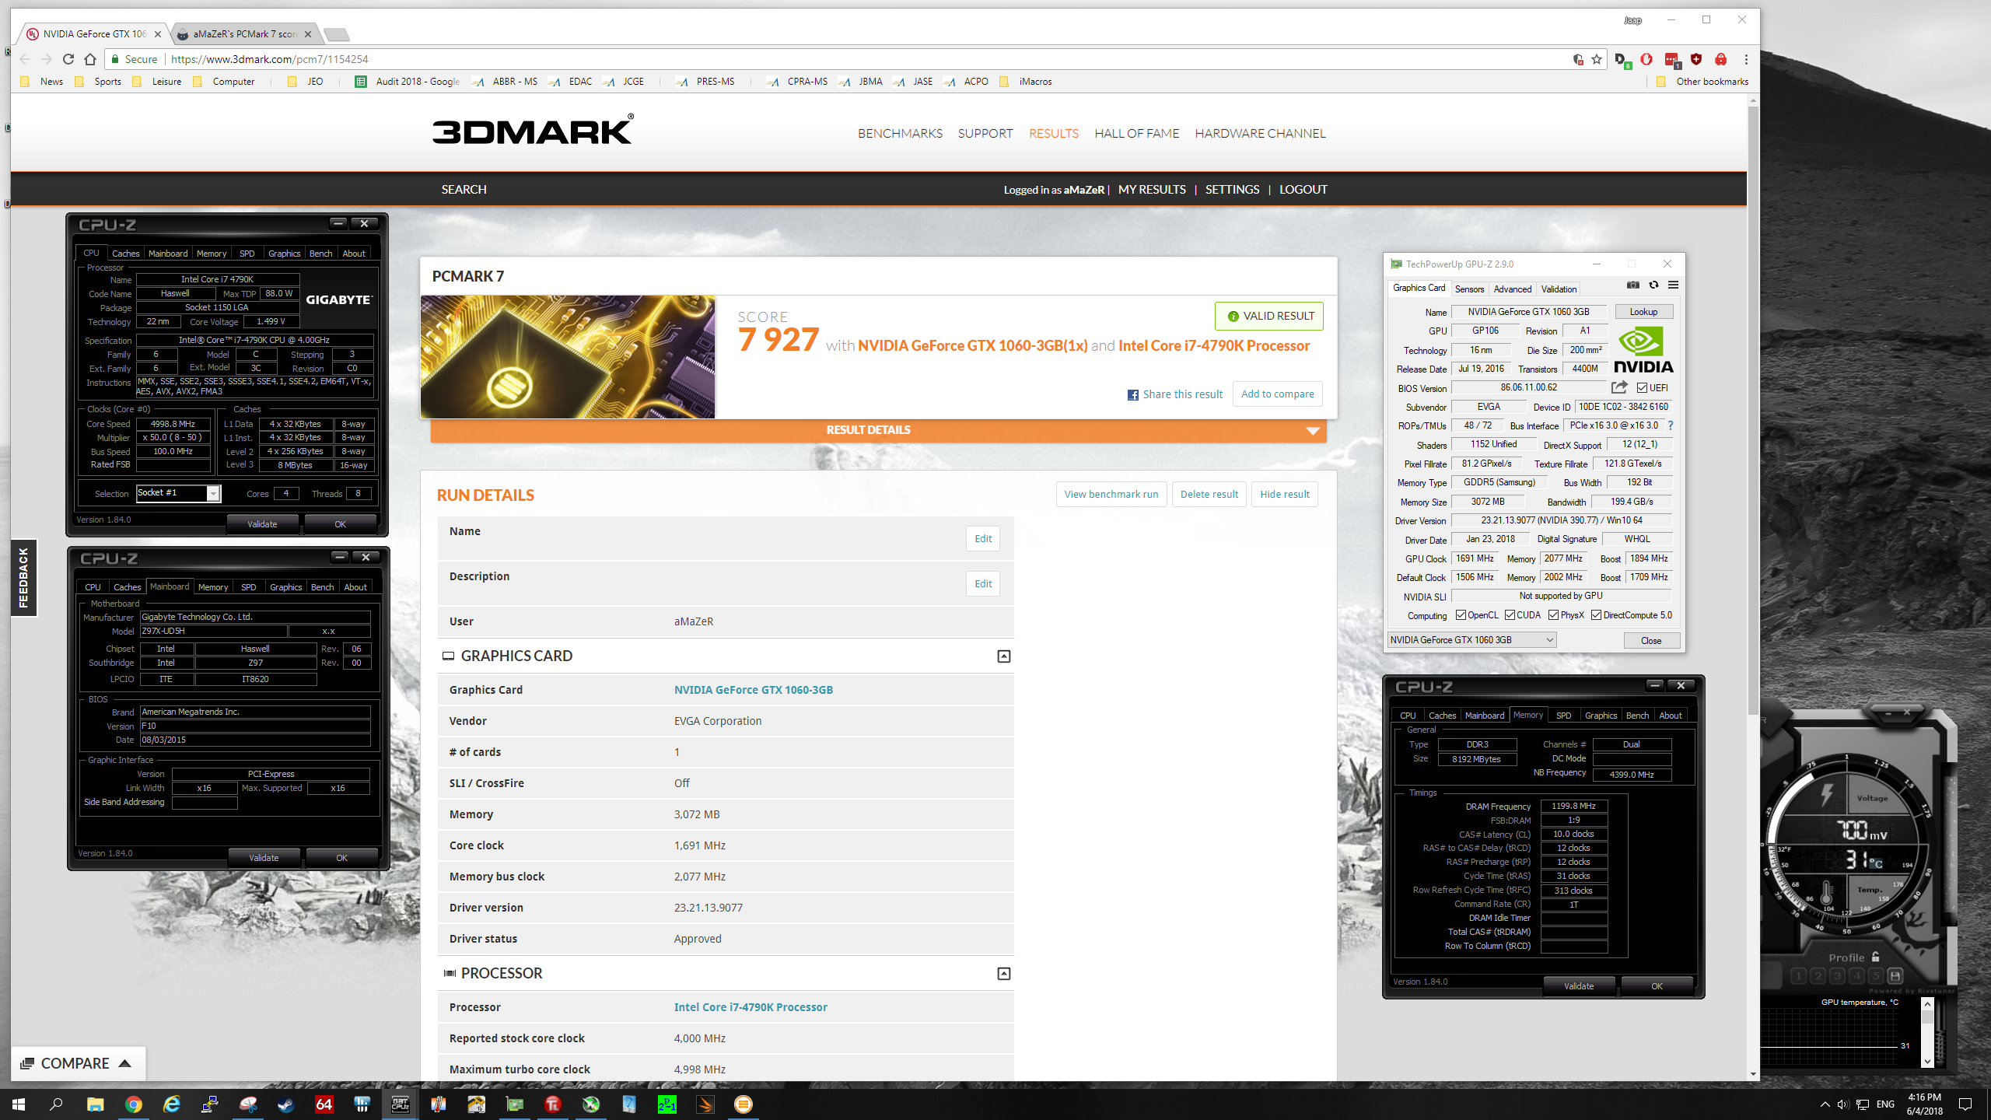Click the PCMark 7 result thumbnail image
Screen dimensions: 1991x1120
(x=567, y=357)
